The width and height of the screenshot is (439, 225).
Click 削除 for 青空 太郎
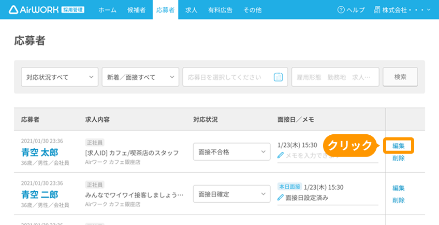[399, 158]
